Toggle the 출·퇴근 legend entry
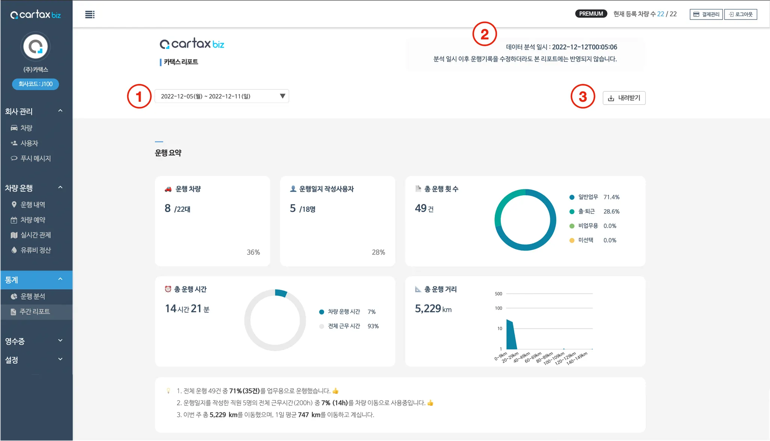Image resolution: width=770 pixels, height=441 pixels. click(586, 211)
